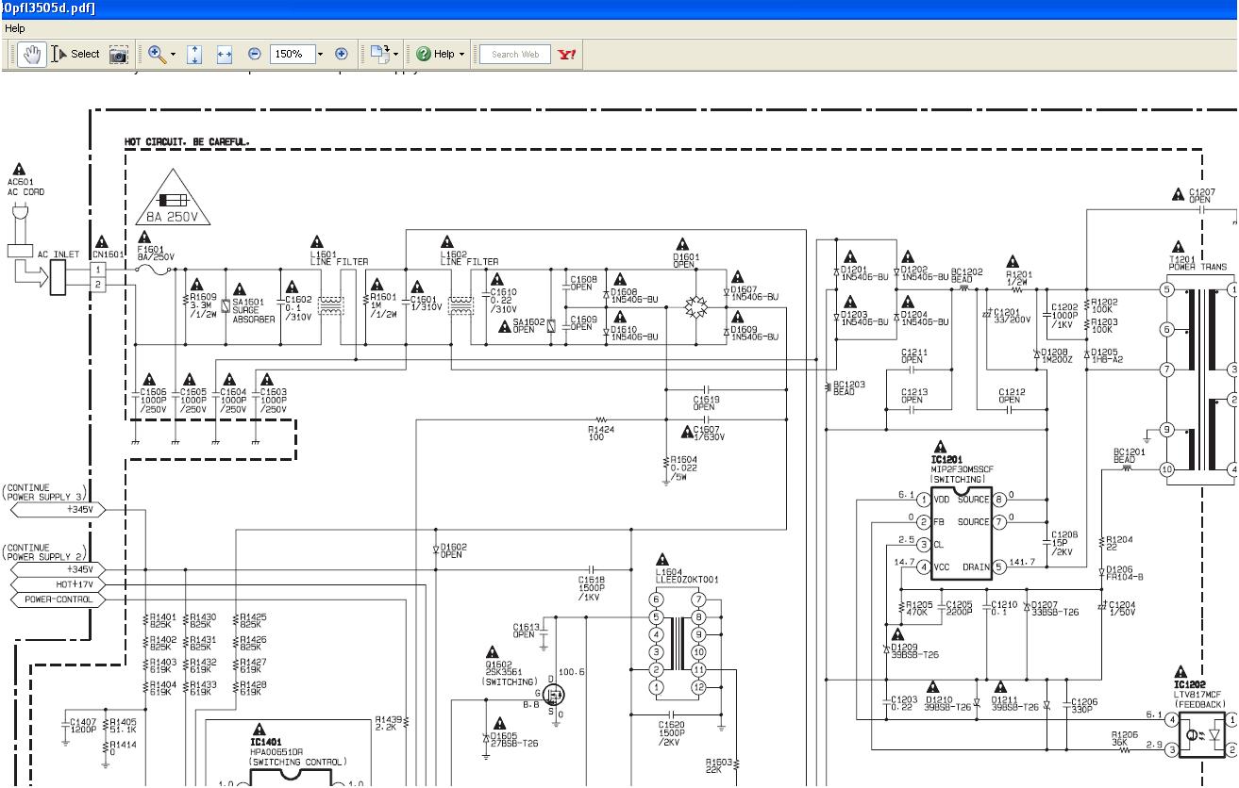Expand the zoom tool dropdown arrow
This screenshot has height=788, width=1239.
pos(173,55)
